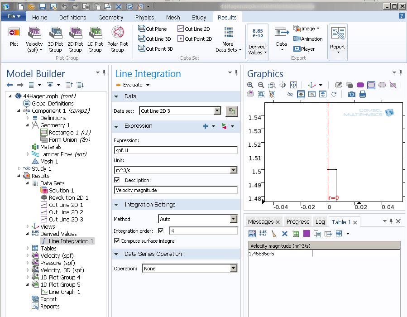Click the Print icon in Graphics toolbar
Viewport: 407px width, 317px height.
coord(362,94)
